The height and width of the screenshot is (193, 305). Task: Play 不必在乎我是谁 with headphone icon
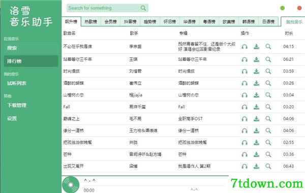click(245, 47)
